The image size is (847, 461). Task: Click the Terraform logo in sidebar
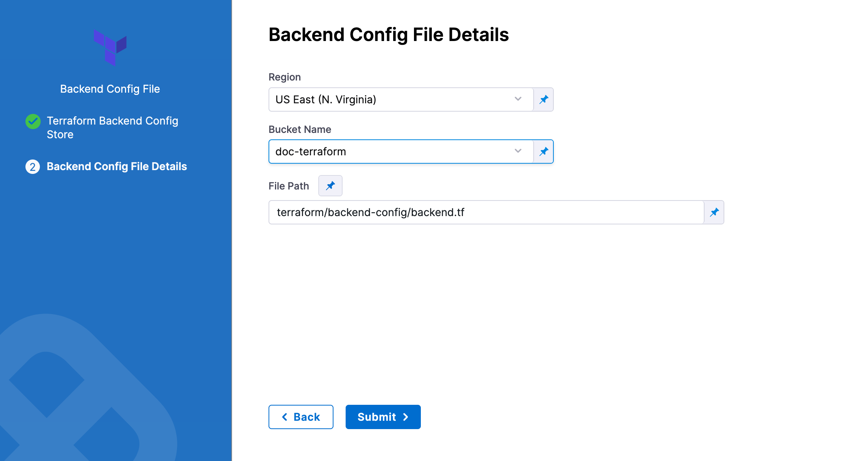pyautogui.click(x=110, y=48)
